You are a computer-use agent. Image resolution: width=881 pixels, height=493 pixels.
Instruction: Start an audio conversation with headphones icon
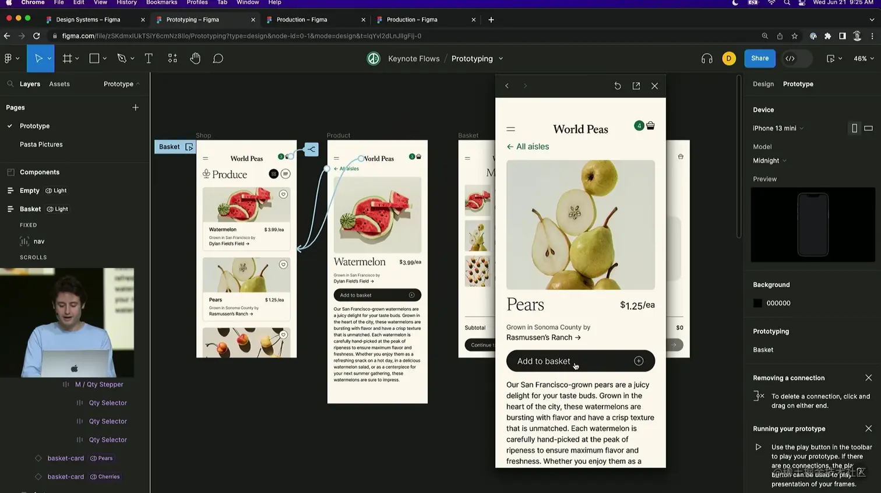click(707, 58)
